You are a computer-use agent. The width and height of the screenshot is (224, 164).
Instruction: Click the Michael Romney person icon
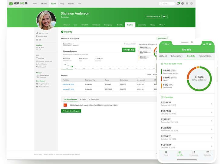tap(37, 87)
